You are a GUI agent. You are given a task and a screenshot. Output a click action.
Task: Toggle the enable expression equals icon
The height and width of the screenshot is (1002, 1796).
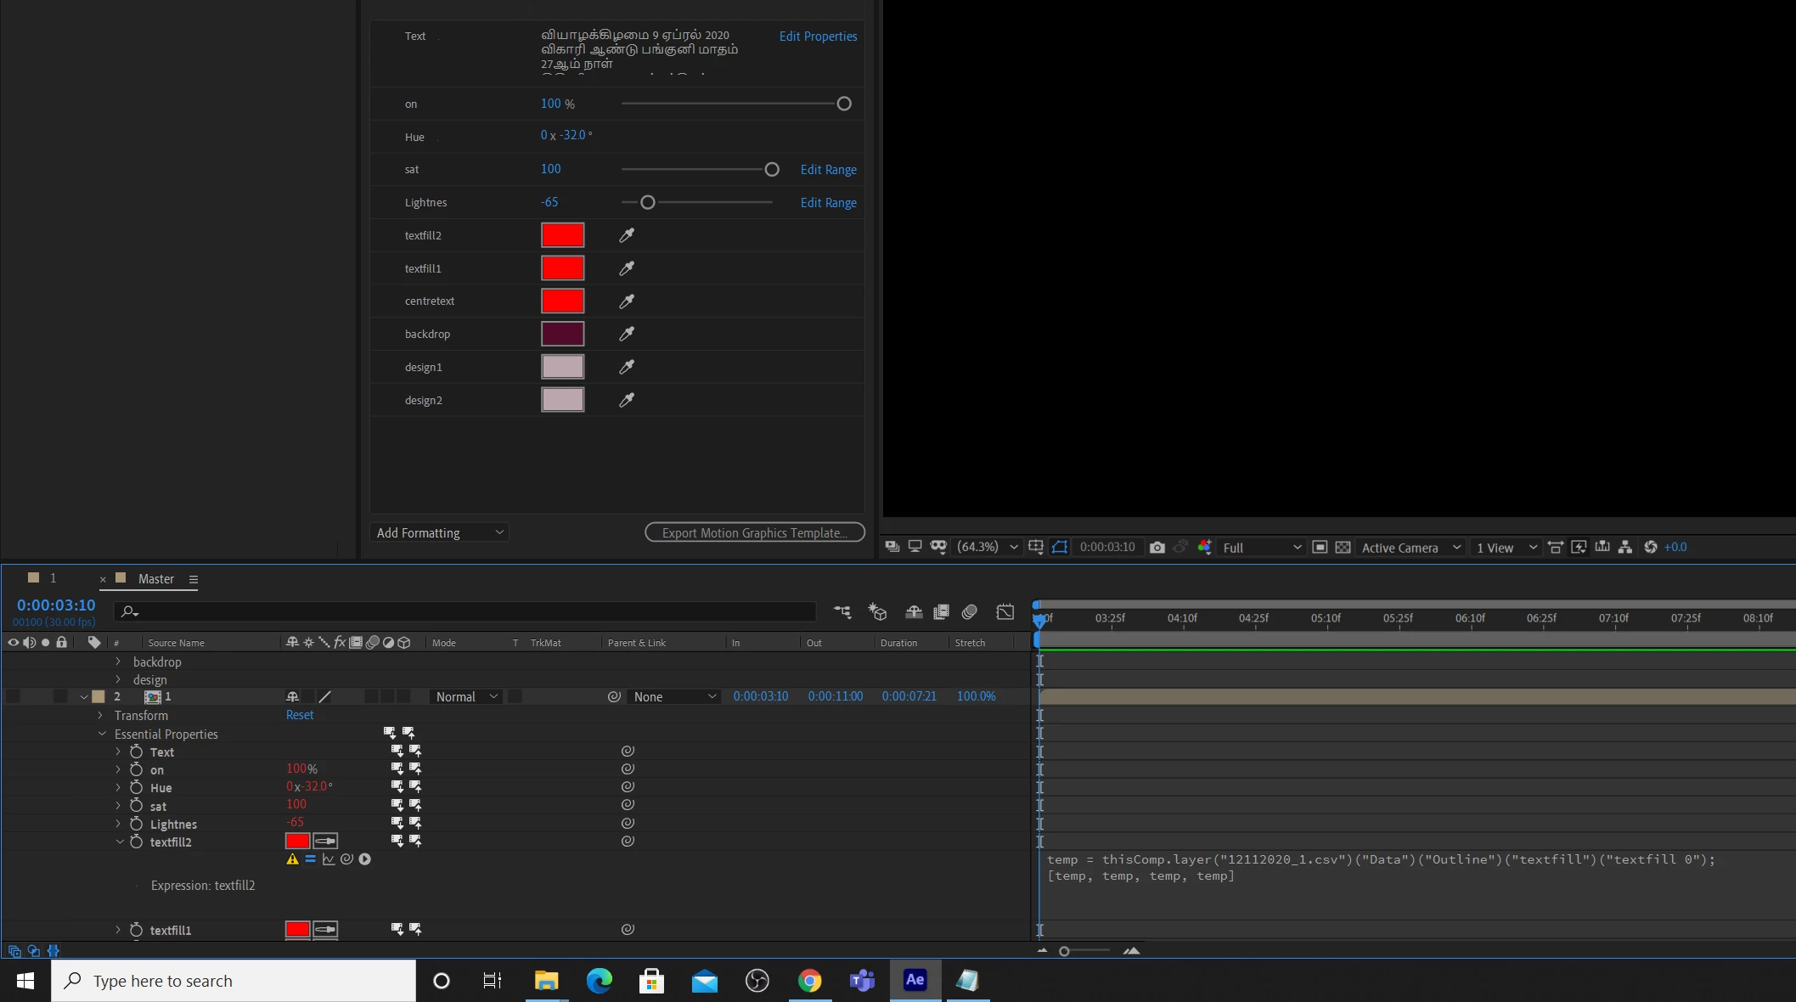[x=310, y=859]
